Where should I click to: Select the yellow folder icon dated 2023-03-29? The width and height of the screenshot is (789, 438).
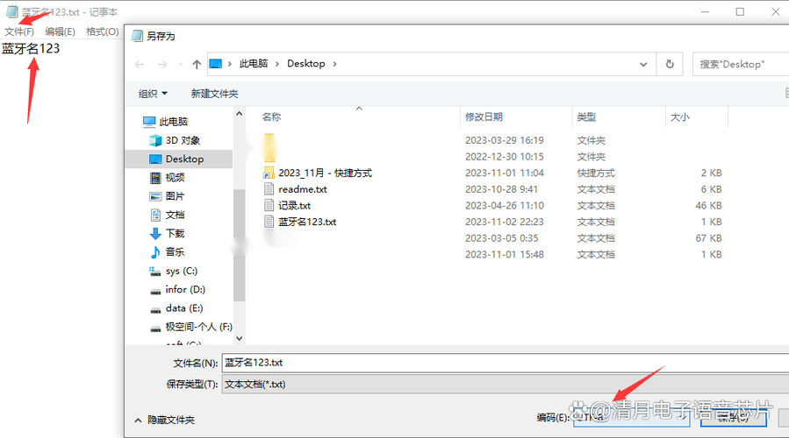pyautogui.click(x=269, y=141)
